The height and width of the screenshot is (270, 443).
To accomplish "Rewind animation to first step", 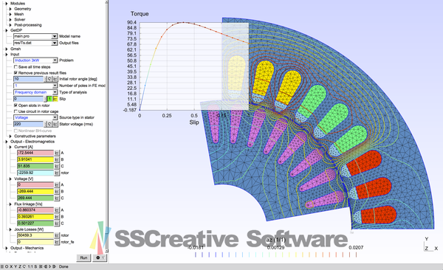I will tap(41, 266).
